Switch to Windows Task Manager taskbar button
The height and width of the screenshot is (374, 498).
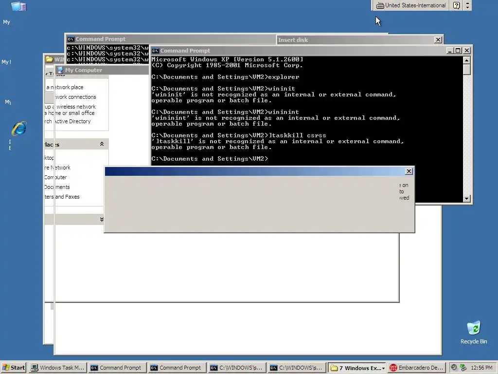(58, 368)
